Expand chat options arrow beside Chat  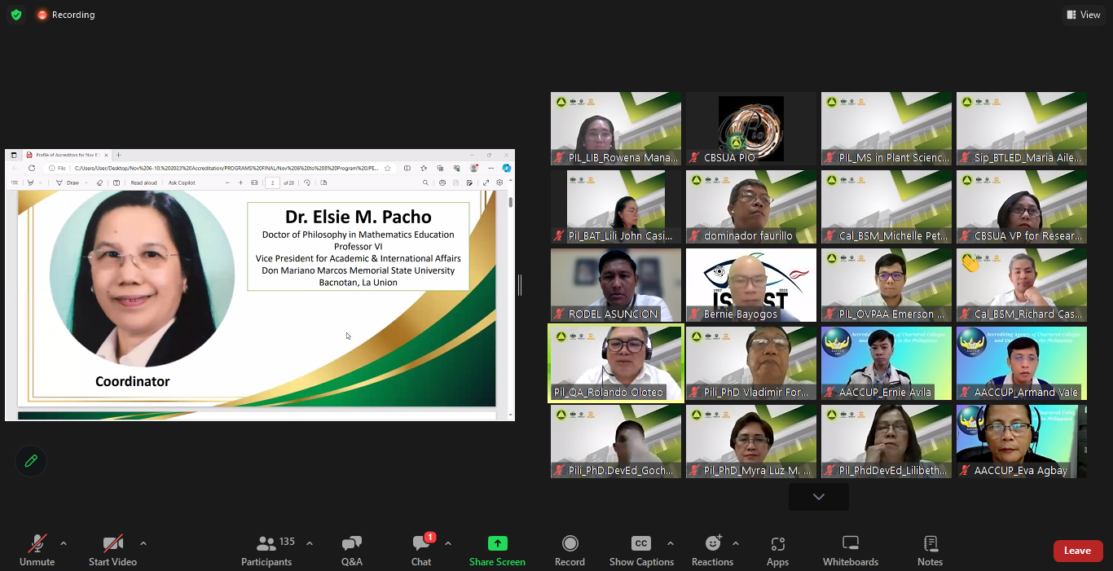447,543
